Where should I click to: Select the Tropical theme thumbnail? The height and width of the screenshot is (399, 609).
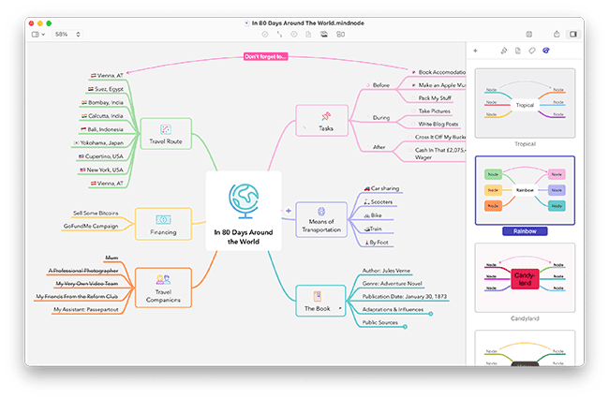click(x=525, y=103)
